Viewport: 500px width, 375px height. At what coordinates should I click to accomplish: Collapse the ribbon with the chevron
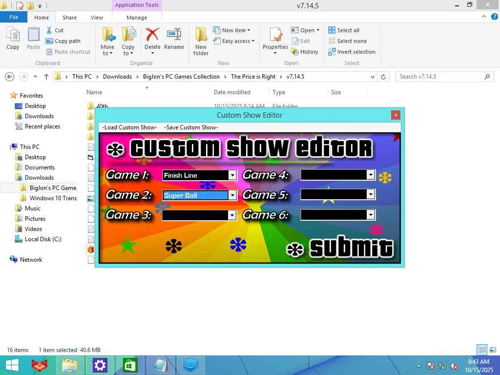coord(484,17)
